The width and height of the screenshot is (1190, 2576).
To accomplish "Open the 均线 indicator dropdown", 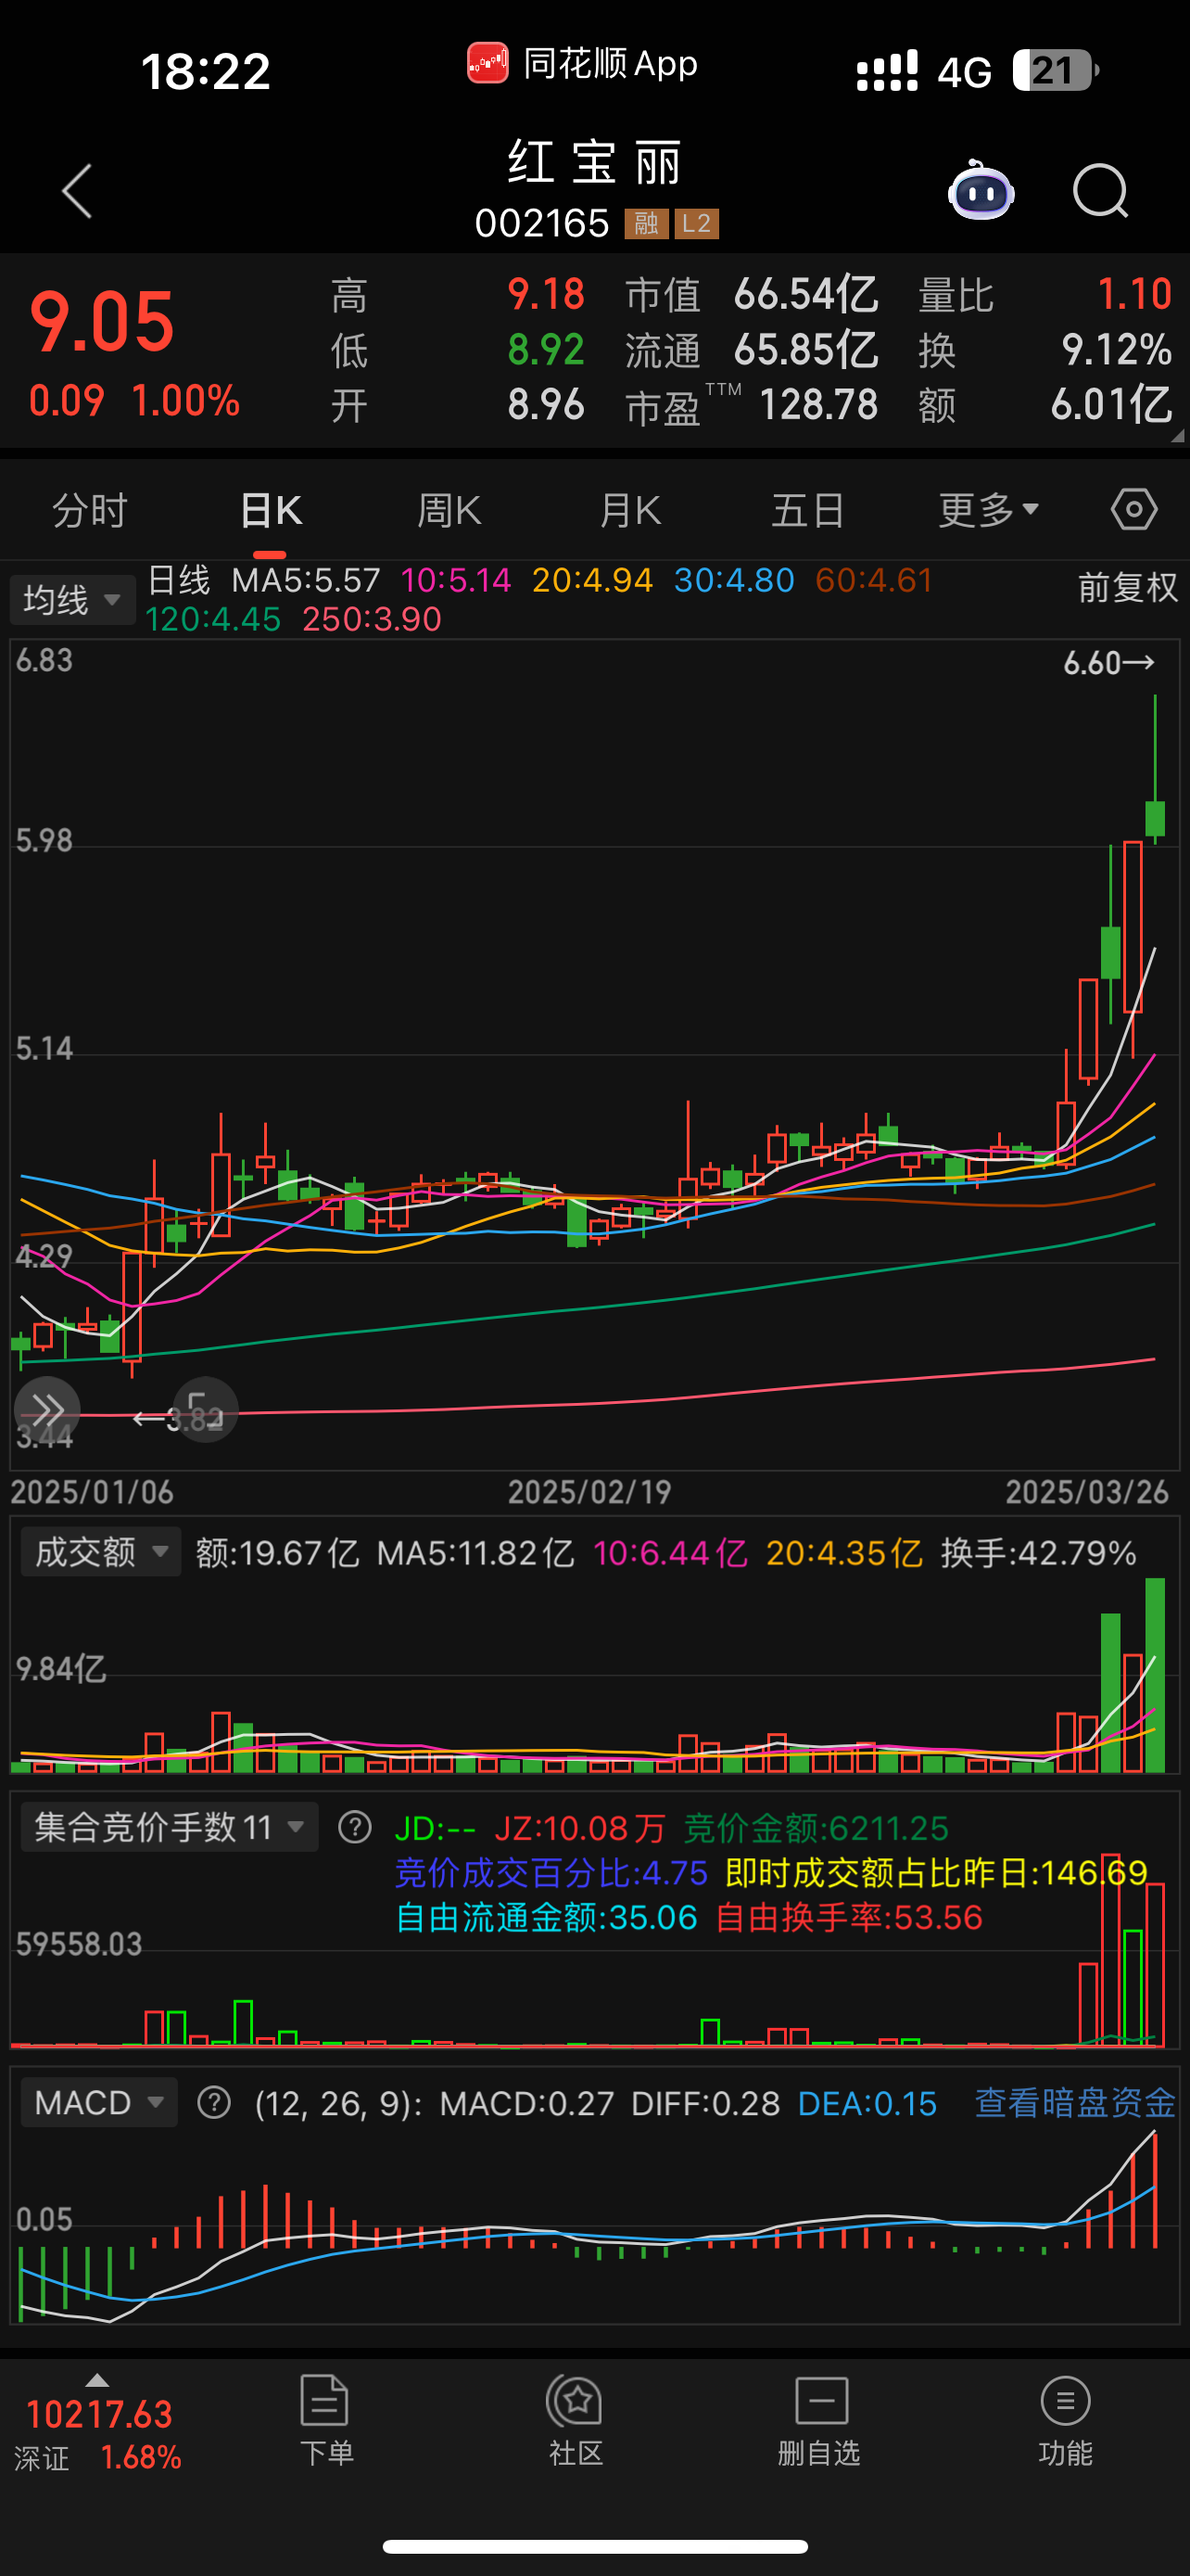I will tap(73, 600).
